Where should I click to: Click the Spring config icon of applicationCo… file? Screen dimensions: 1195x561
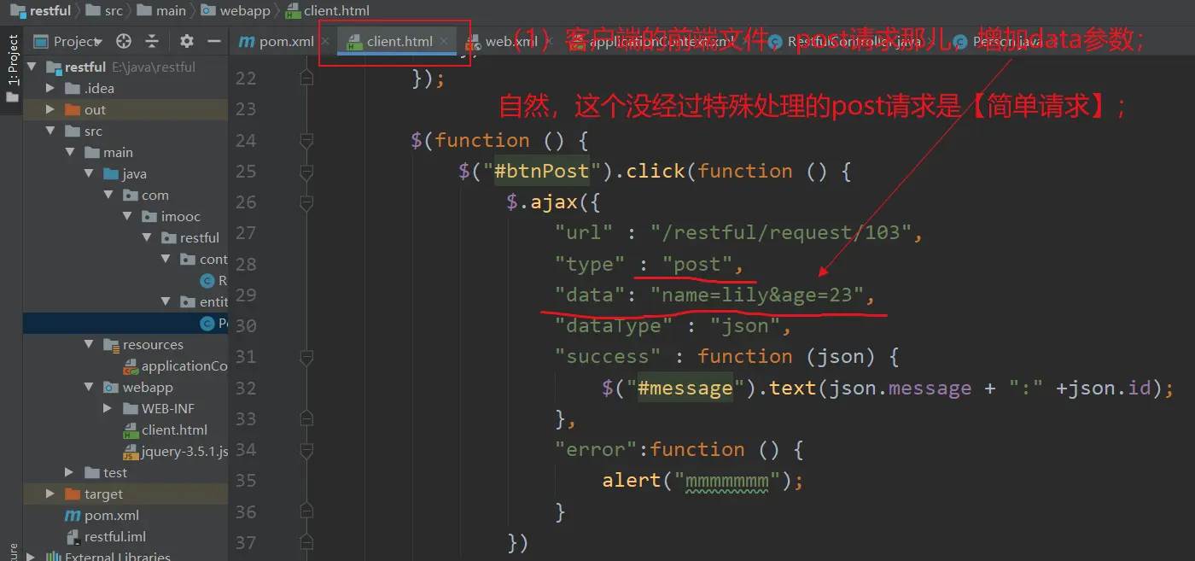(x=131, y=366)
